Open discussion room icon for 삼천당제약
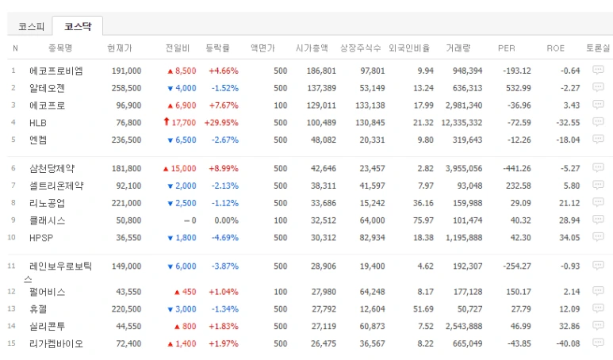 tap(598, 167)
